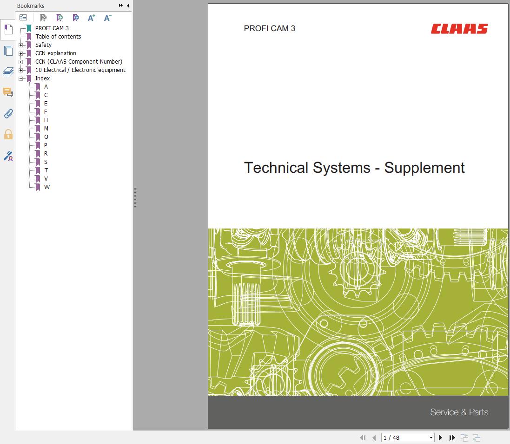The height and width of the screenshot is (444, 510).
Task: Click the delete bookmark icon
Action: click(x=43, y=18)
